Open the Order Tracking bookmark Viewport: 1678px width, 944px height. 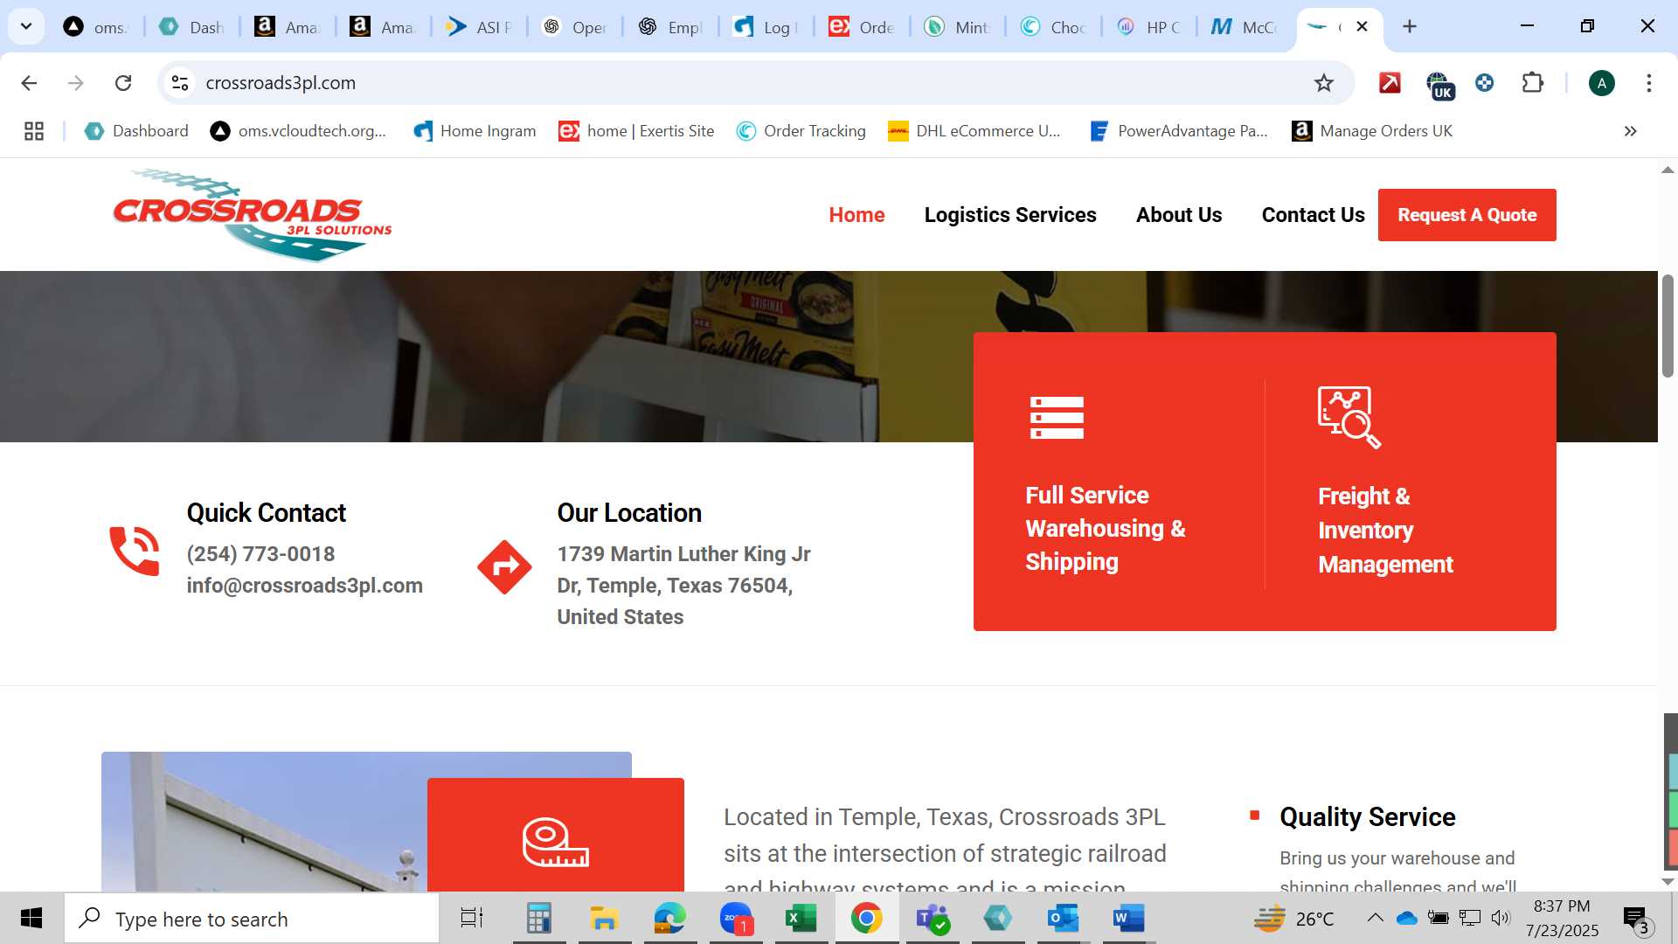tap(801, 131)
